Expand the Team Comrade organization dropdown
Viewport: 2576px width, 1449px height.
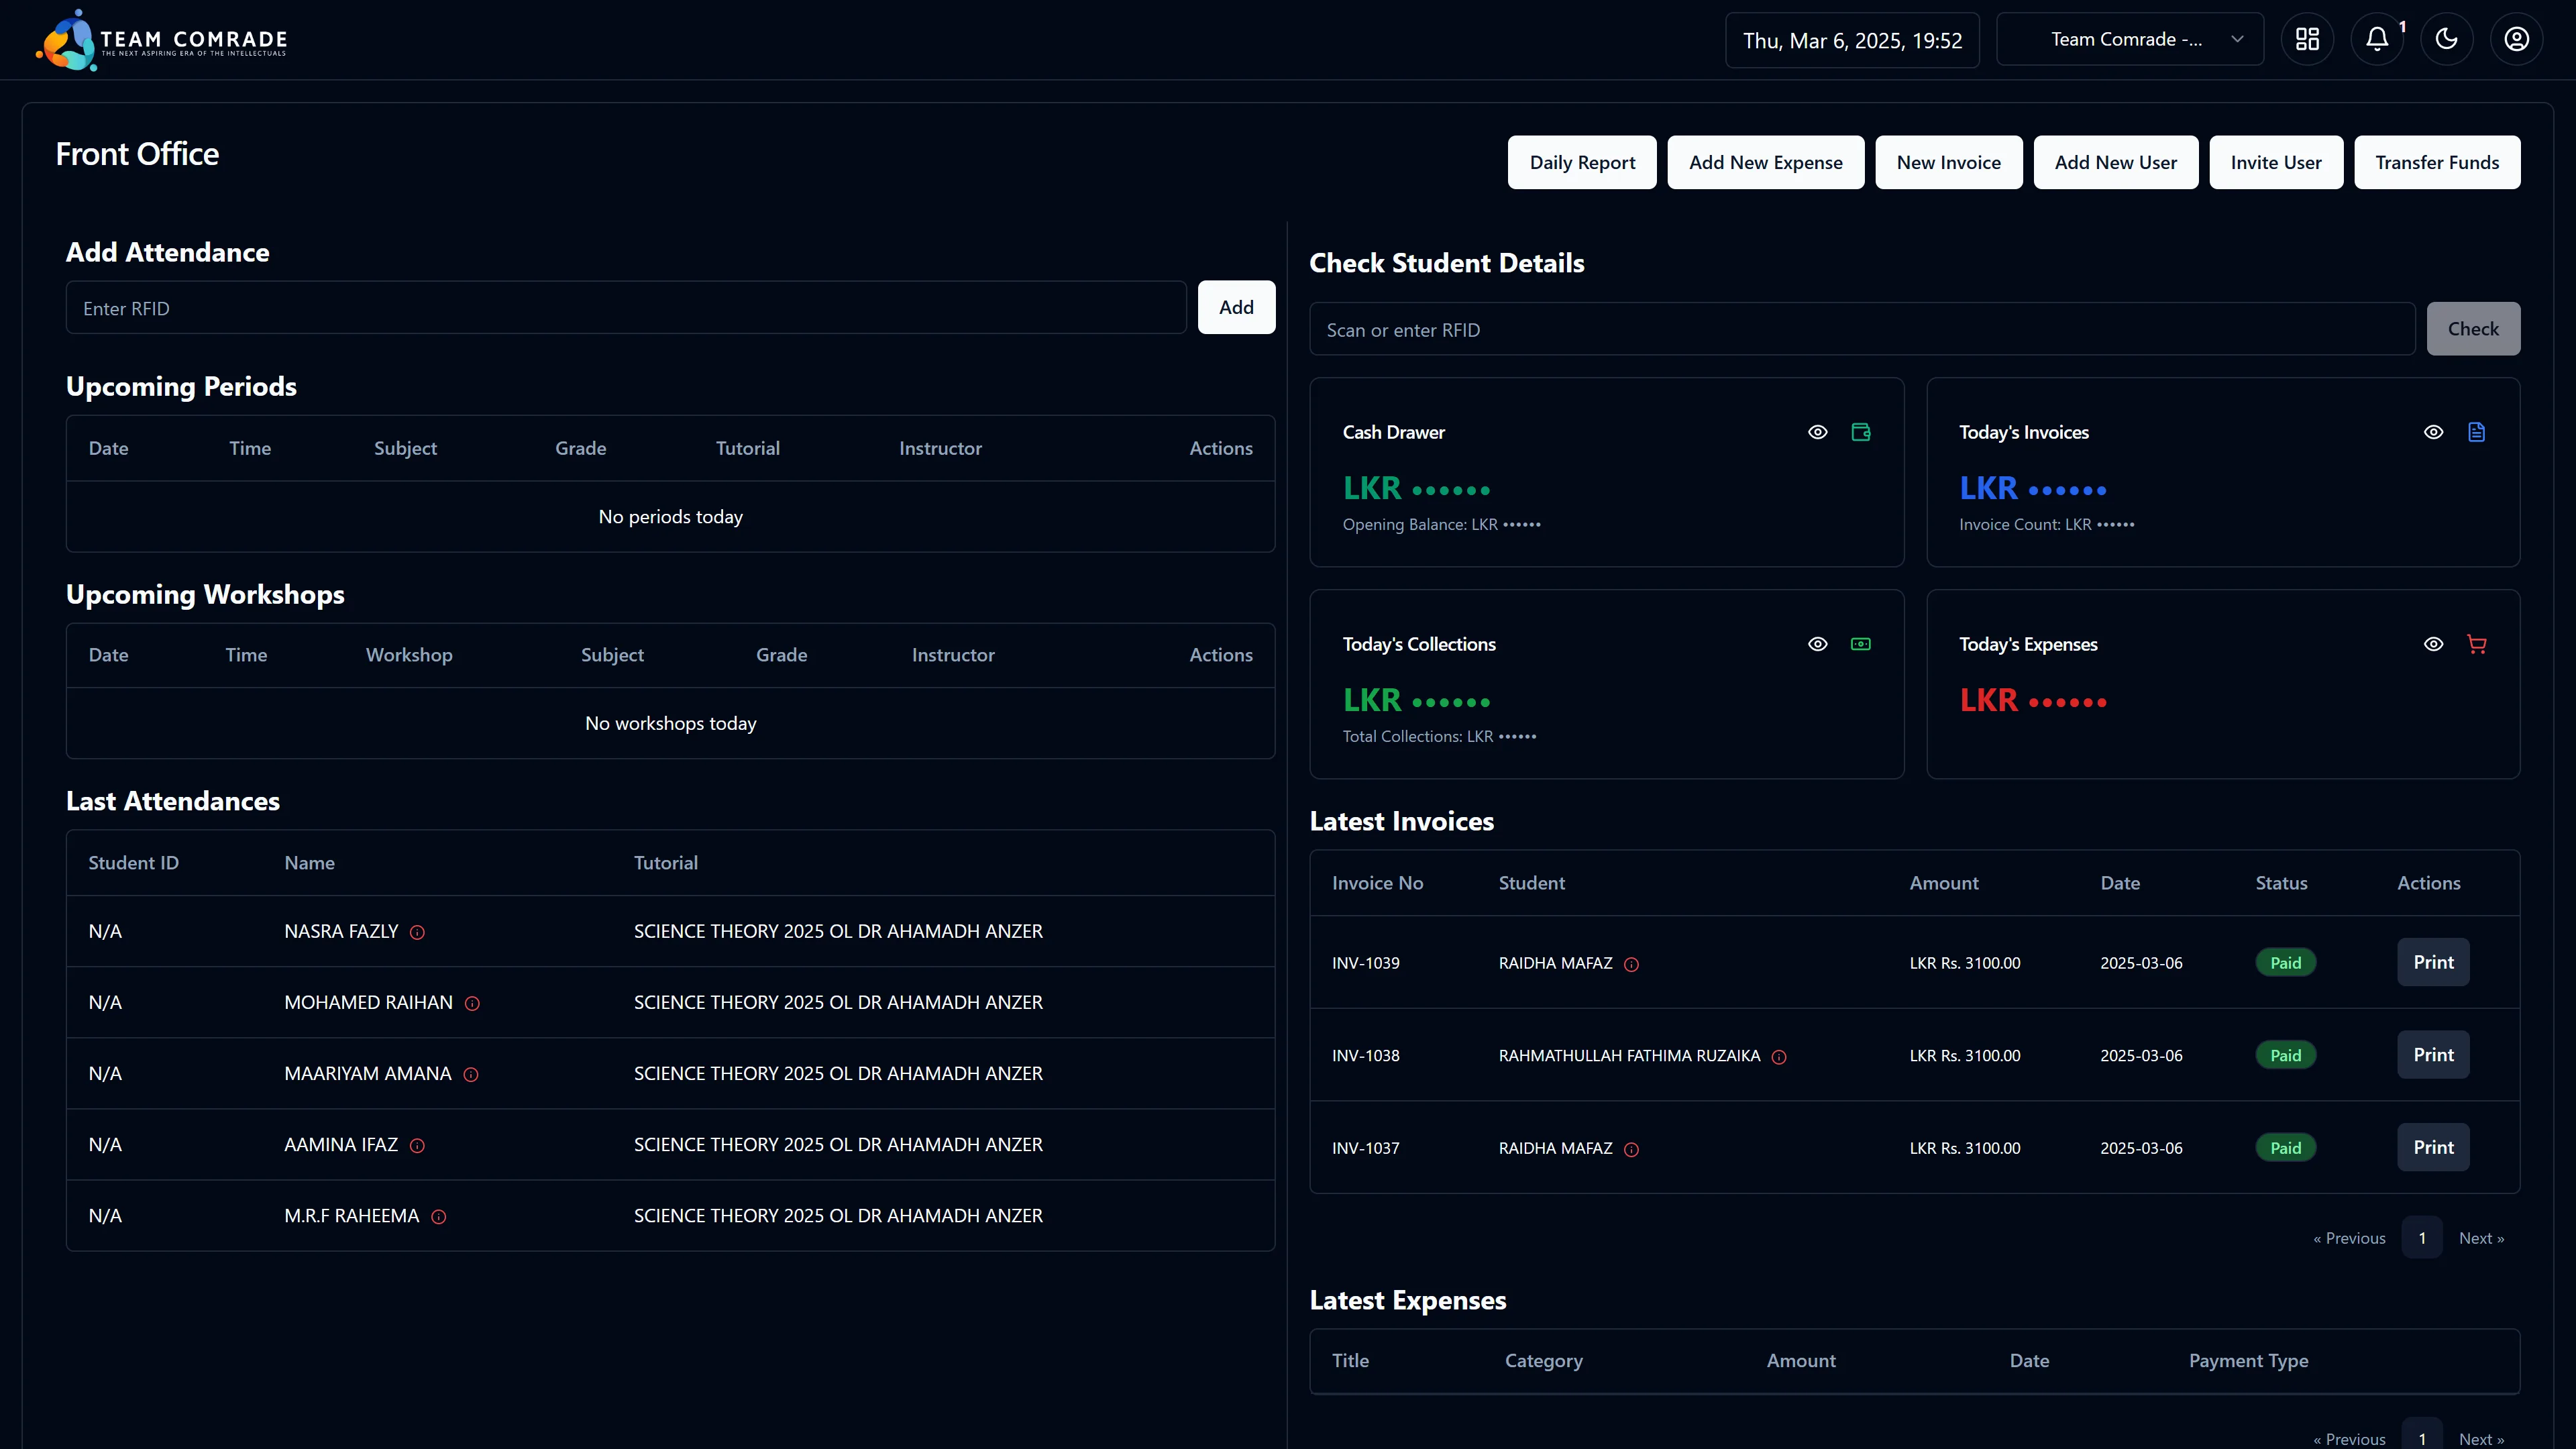click(x=2129, y=39)
